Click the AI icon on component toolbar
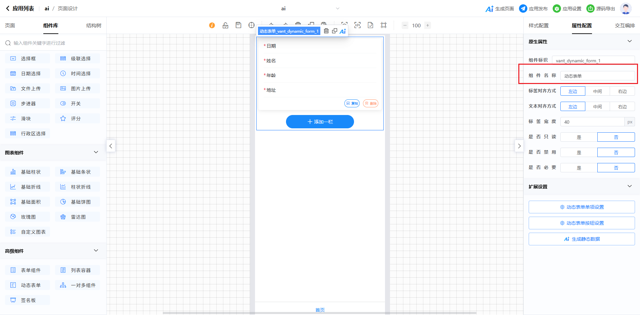Image resolution: width=640 pixels, height=315 pixels. (x=343, y=31)
